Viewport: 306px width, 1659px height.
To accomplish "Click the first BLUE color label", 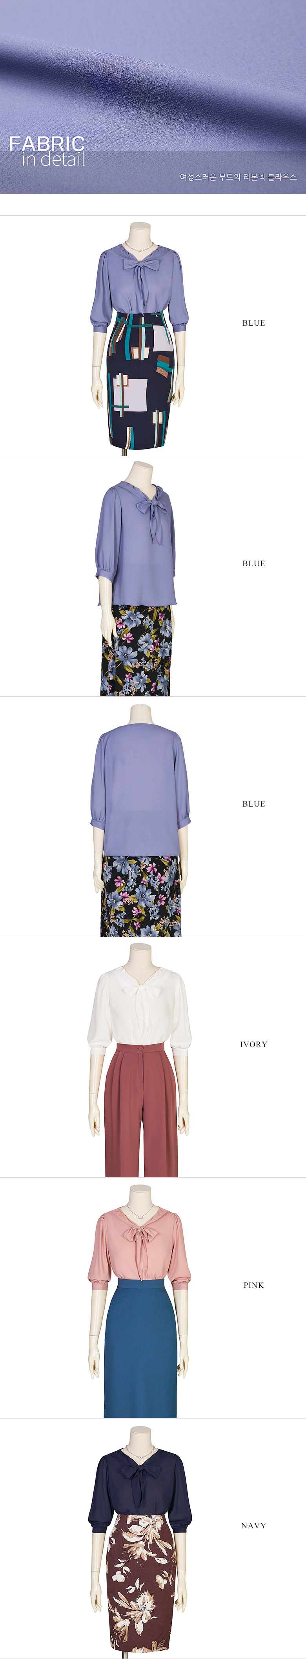I will pos(254,322).
